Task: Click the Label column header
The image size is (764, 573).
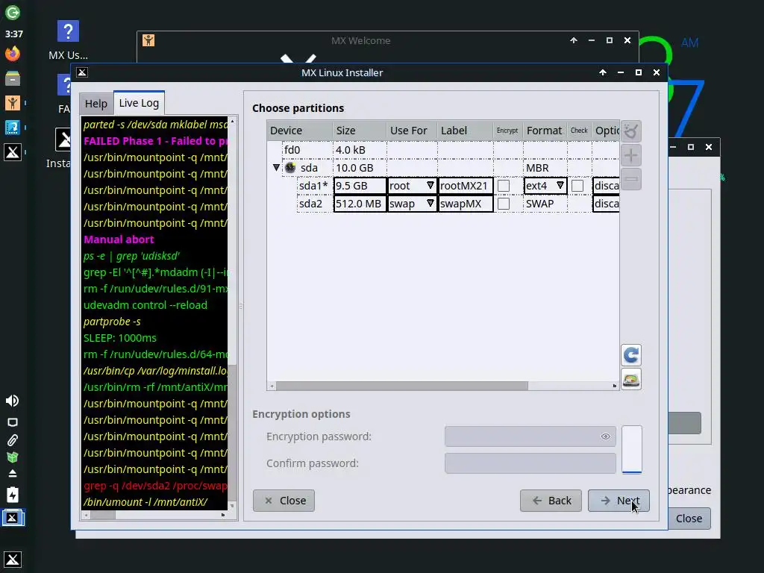Action: tap(466, 131)
